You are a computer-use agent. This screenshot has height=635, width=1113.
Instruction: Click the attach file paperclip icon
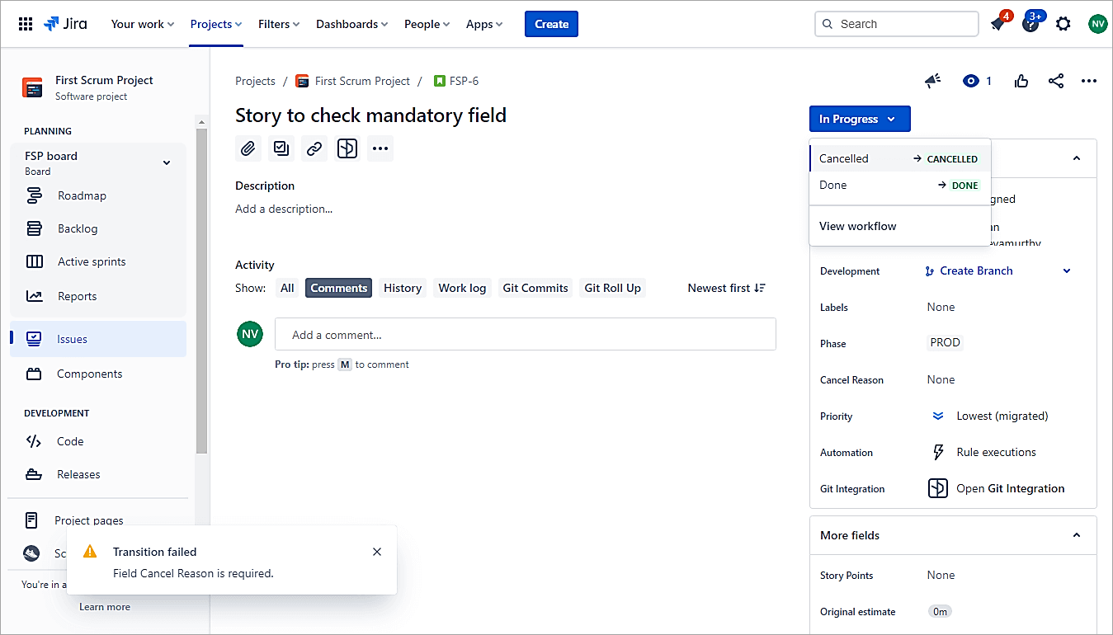248,148
